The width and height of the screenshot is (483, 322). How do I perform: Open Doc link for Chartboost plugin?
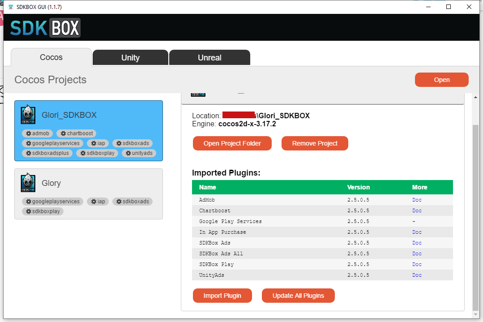click(x=417, y=211)
